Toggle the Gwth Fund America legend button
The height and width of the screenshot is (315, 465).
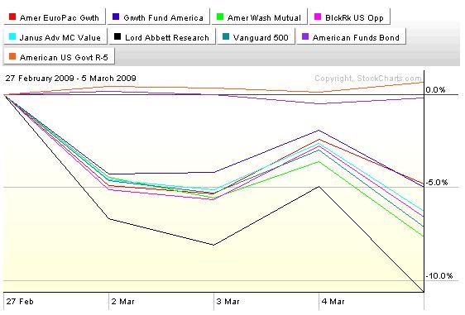click(x=159, y=17)
